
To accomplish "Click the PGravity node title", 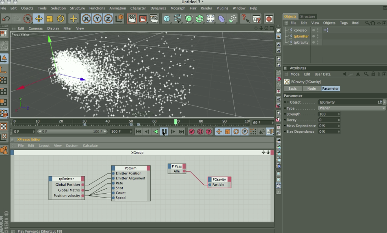I will click(219, 179).
